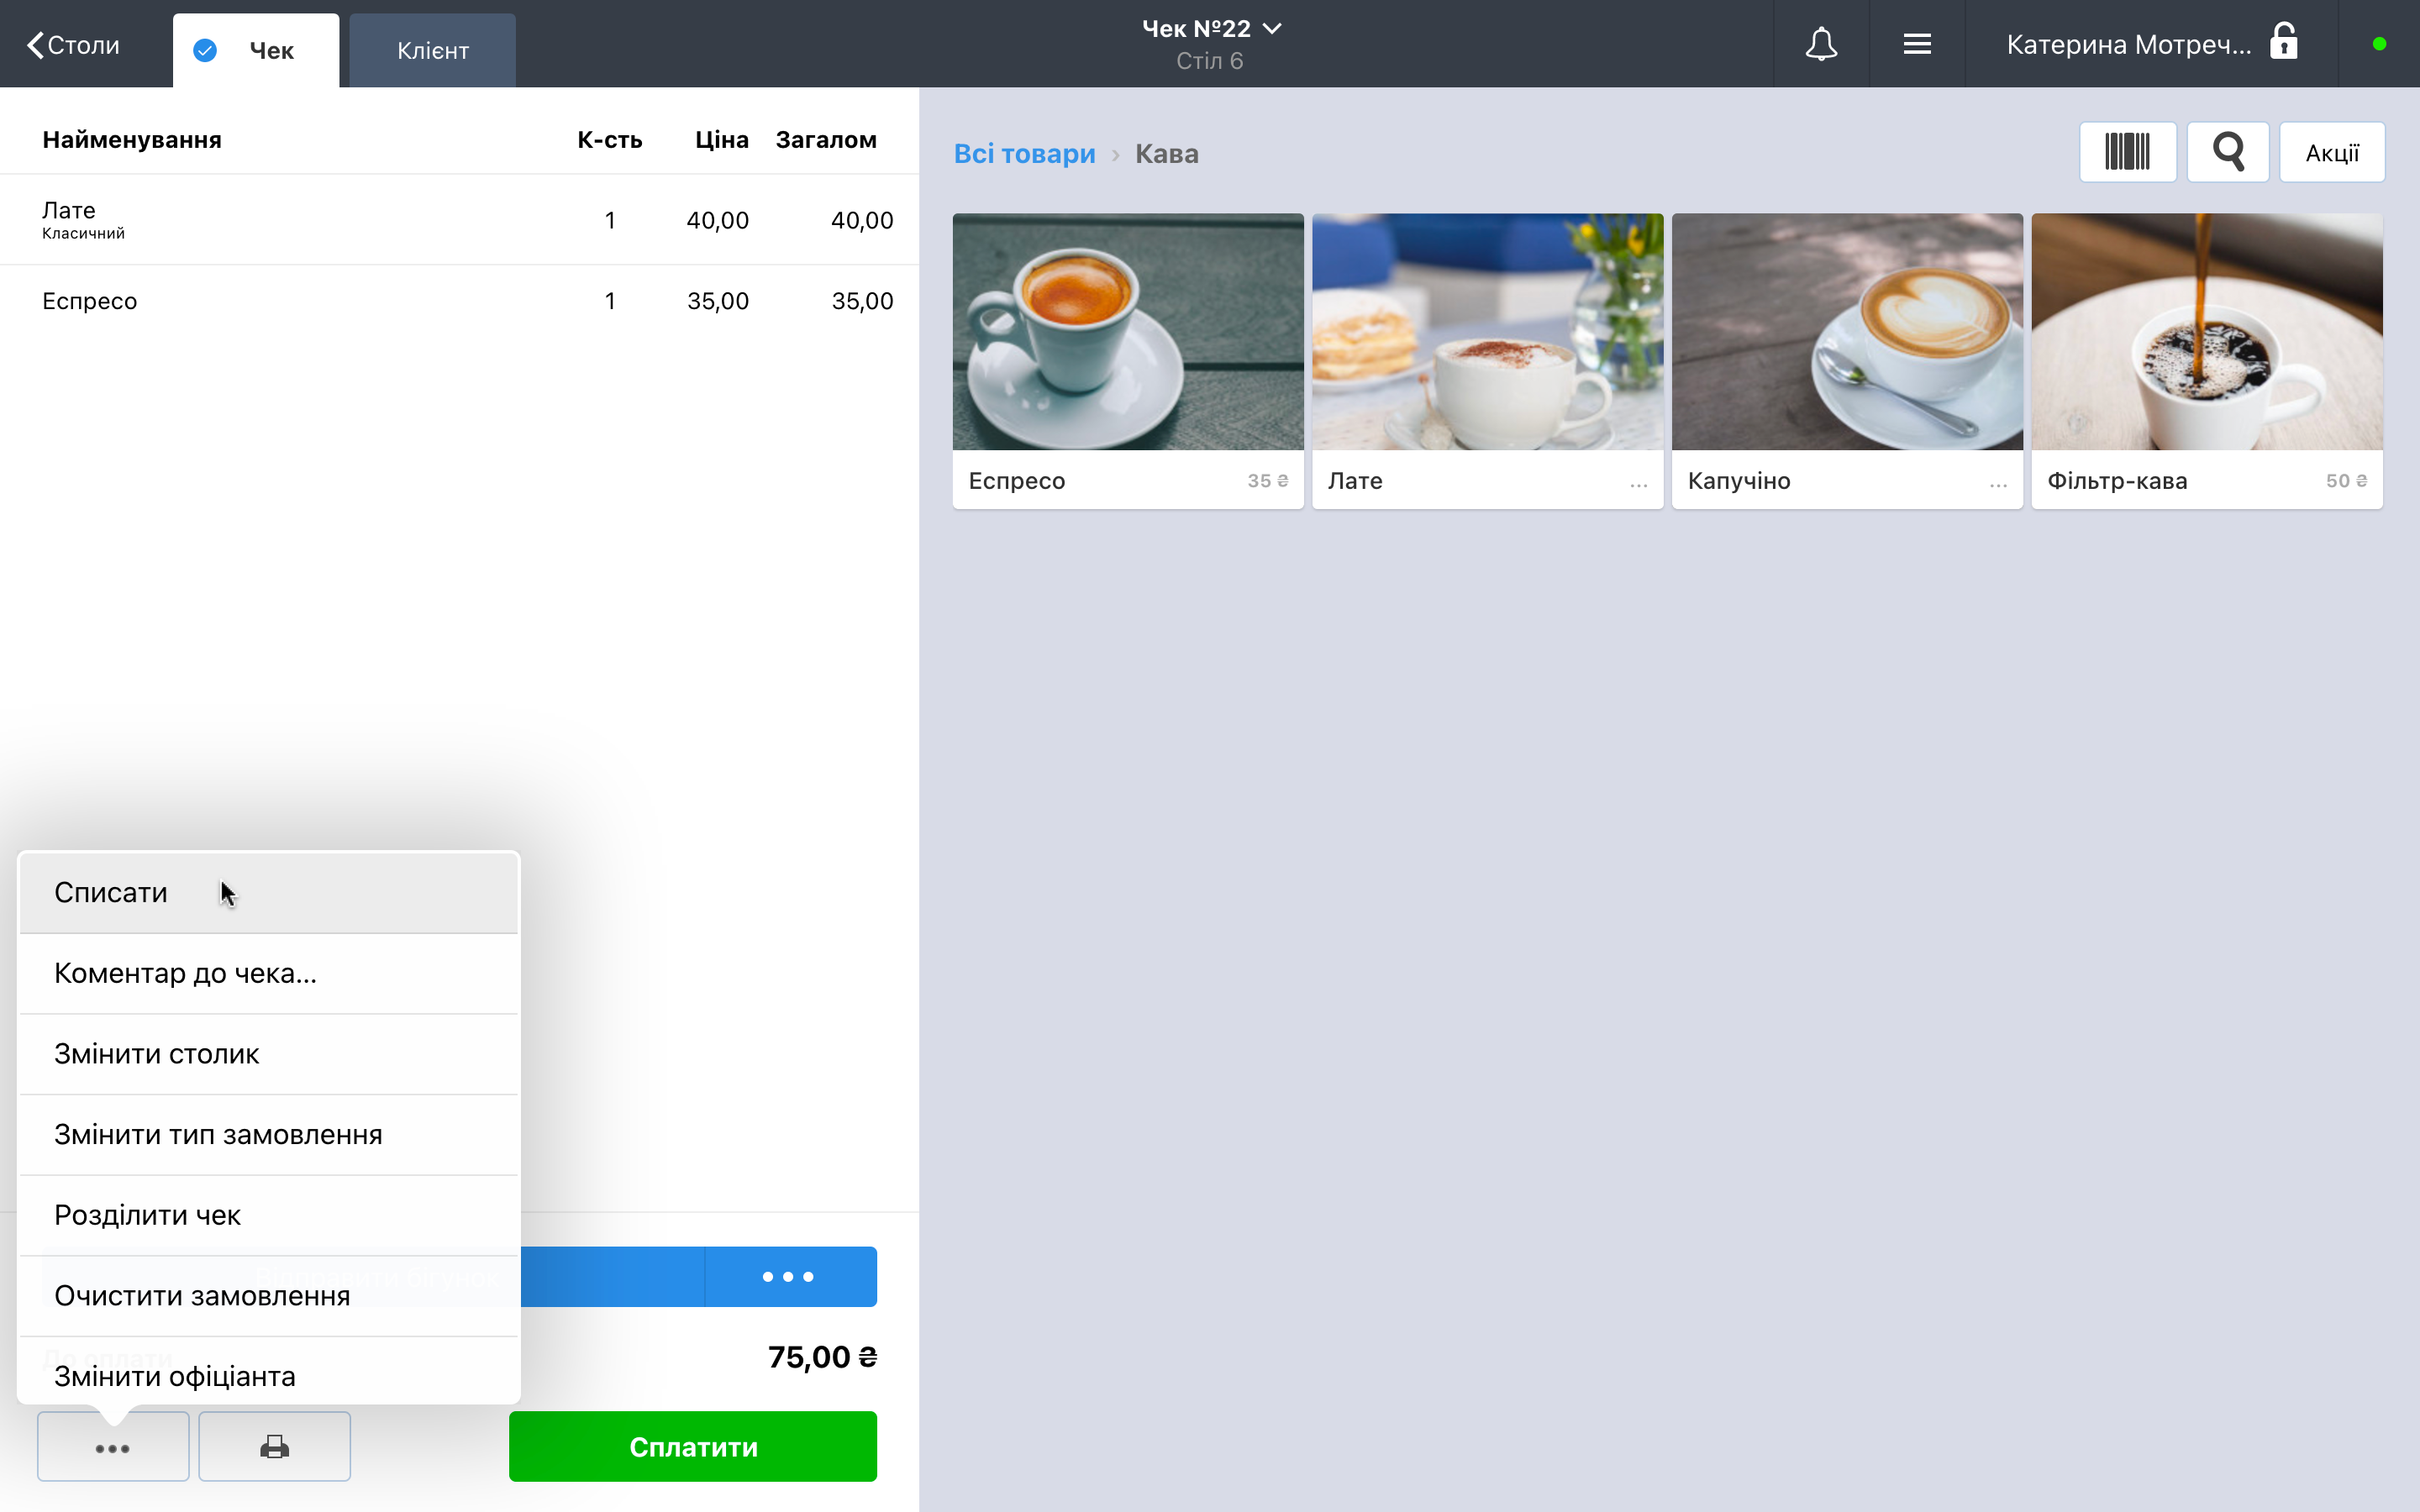This screenshot has width=2420, height=1512.
Task: Open product search
Action: [2228, 152]
